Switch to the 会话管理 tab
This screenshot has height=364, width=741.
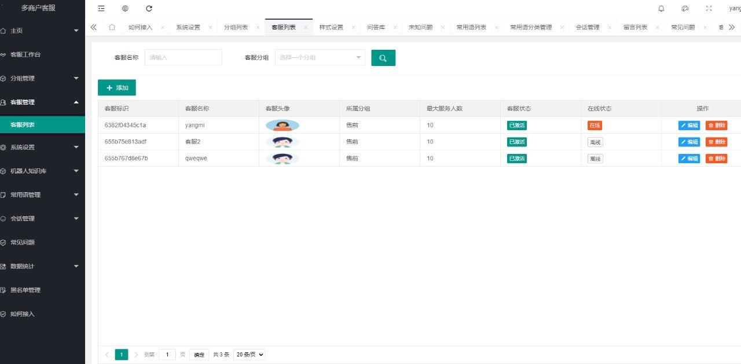[x=587, y=27]
